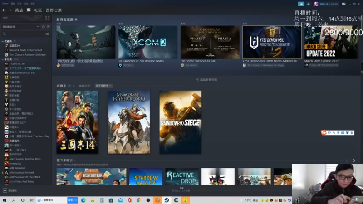
Task: Open the shelf sort-order dropdown
Action: [103, 86]
